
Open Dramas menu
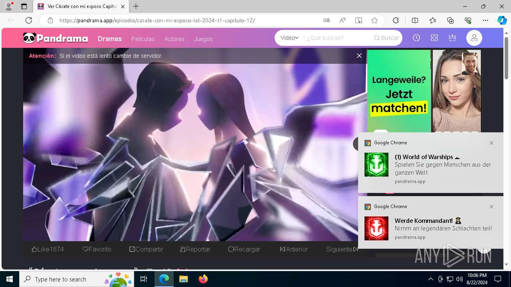click(109, 39)
